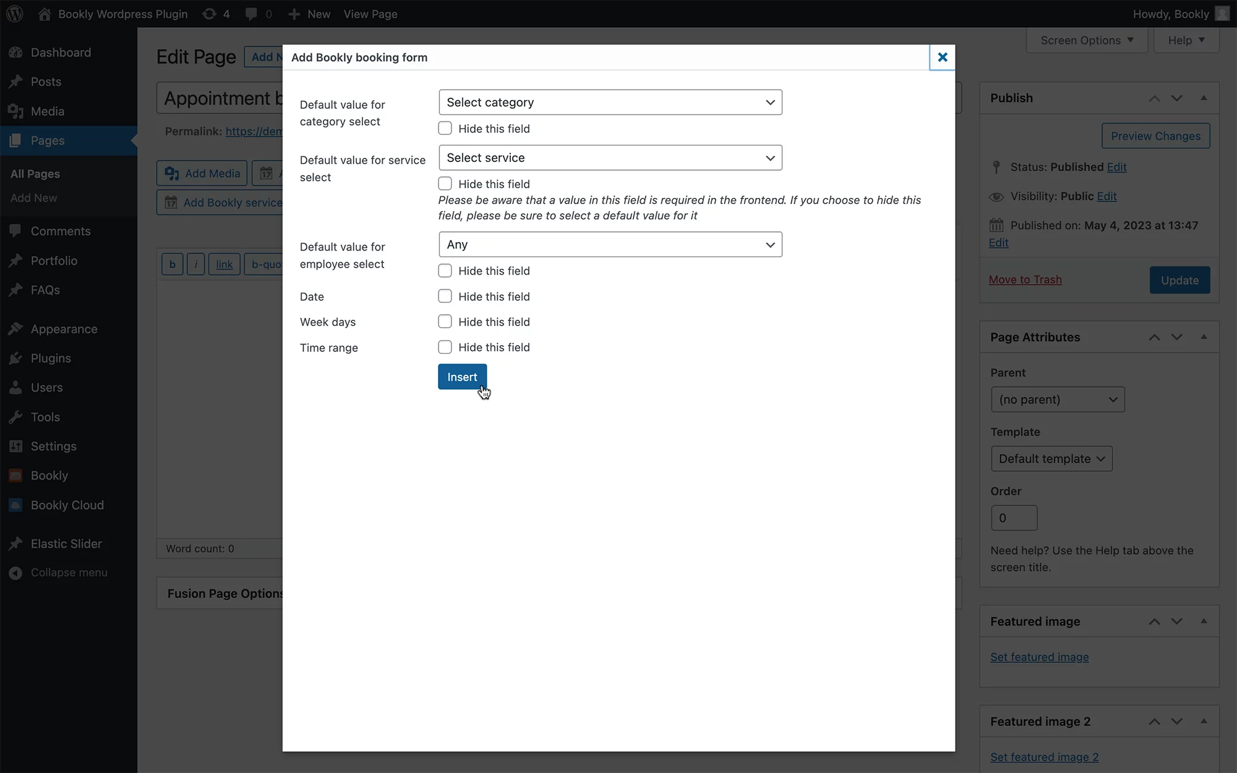Click the Posts pin icon in sidebar
Viewport: 1237px width, 773px height.
click(x=16, y=82)
